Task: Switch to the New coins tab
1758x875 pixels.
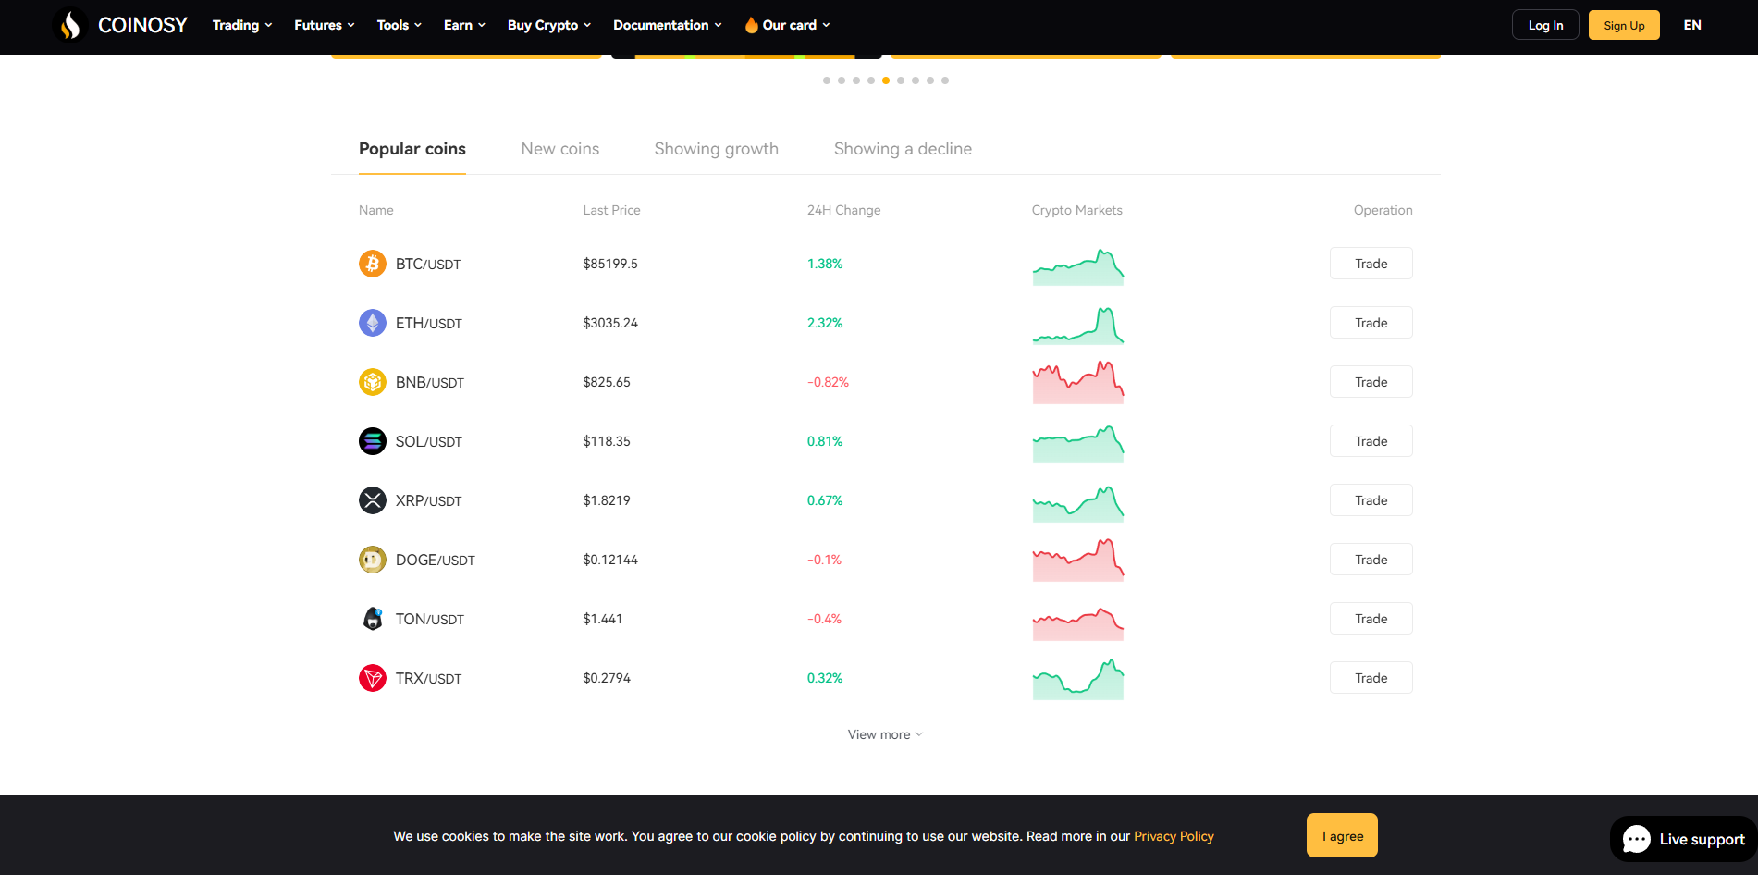Action: click(x=559, y=149)
